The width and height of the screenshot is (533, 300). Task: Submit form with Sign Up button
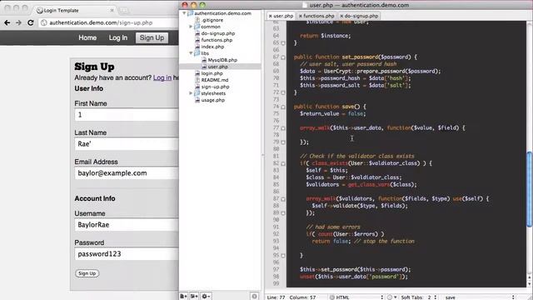point(87,273)
